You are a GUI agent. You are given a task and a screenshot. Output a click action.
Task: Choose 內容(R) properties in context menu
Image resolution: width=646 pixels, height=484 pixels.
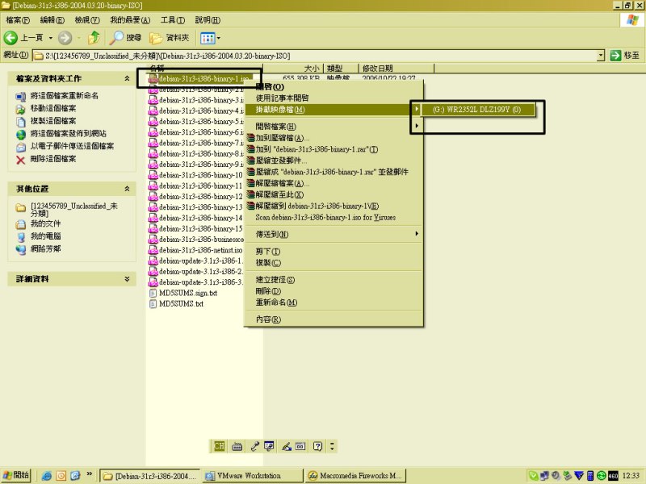pyautogui.click(x=333, y=319)
